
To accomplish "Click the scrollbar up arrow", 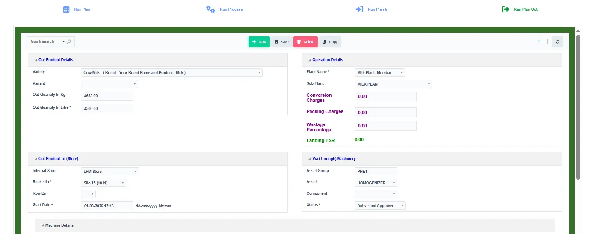I will point(578,31).
